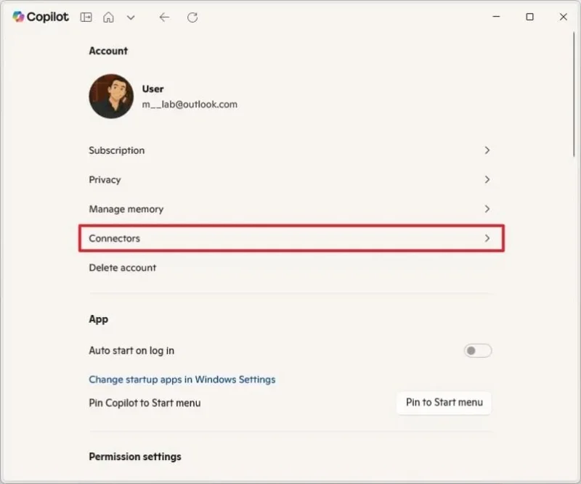Expand Connectors via its chevron
The image size is (581, 484).
[x=487, y=238]
